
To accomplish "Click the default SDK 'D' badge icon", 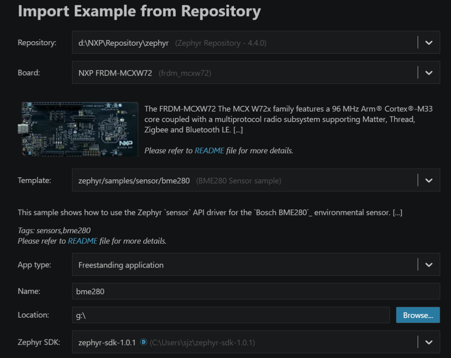I will tap(144, 342).
